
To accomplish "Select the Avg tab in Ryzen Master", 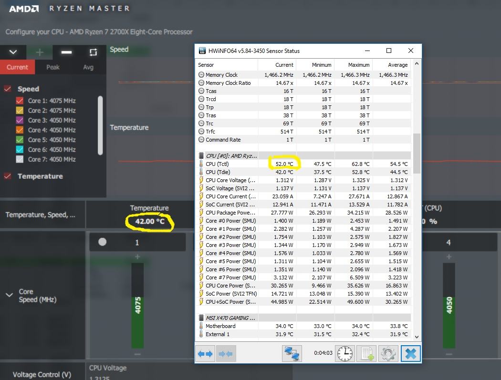I will pyautogui.click(x=88, y=67).
